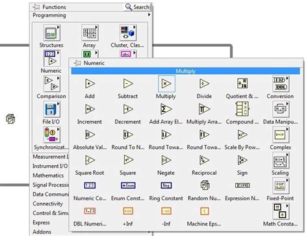308x236 pixels.
Task: Pin the Numeric palette with thumbtack
Action: pyautogui.click(x=77, y=63)
